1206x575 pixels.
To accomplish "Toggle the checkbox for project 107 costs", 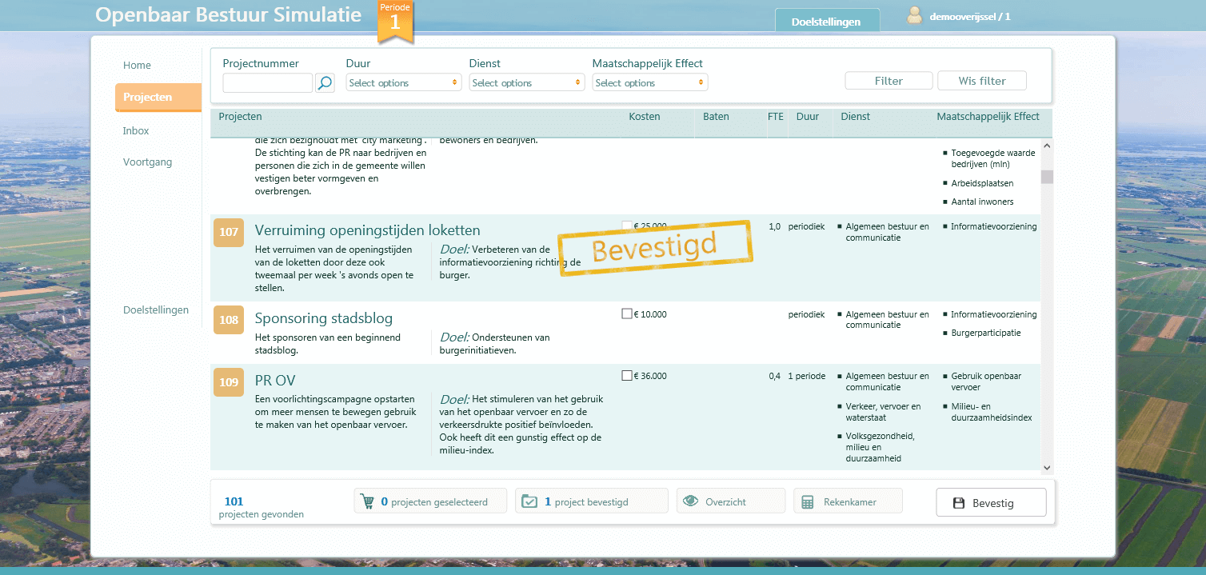I will (627, 226).
